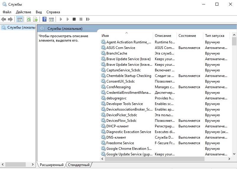Sort services by Состояние column header

[x=187, y=36]
